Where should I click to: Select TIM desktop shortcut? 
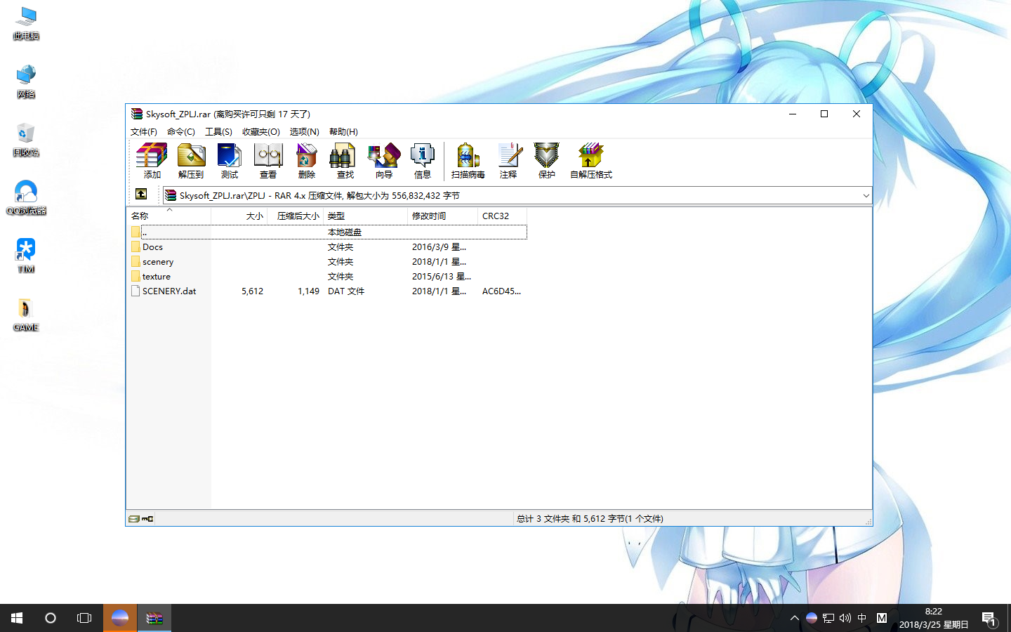tap(26, 256)
